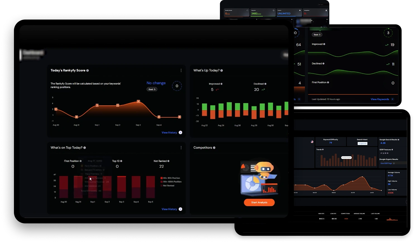Select the Projects UNLIMITED stat card
This screenshot has height=243, width=415.
[289, 12]
